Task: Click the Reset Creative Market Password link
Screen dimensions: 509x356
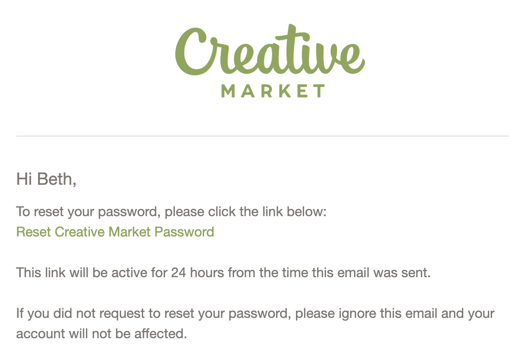Action: (115, 232)
